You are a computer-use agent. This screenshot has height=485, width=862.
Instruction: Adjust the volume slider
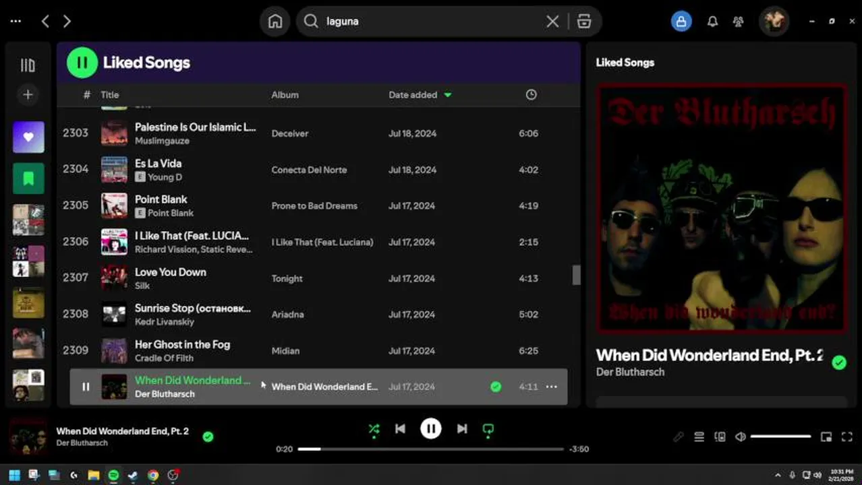[x=780, y=437]
